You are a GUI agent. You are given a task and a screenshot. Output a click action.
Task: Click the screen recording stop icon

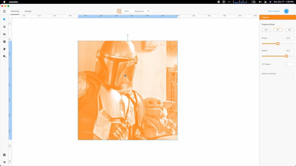pyautogui.click(x=224, y=2)
